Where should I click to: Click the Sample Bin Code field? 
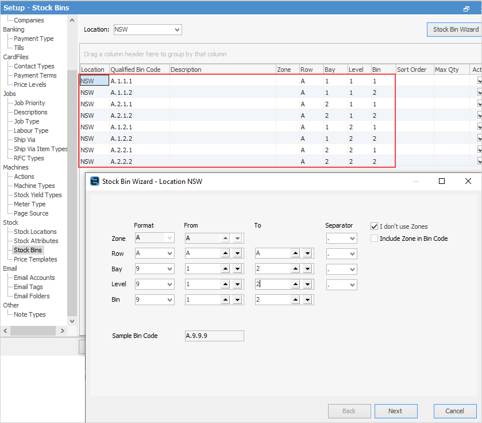(214, 336)
